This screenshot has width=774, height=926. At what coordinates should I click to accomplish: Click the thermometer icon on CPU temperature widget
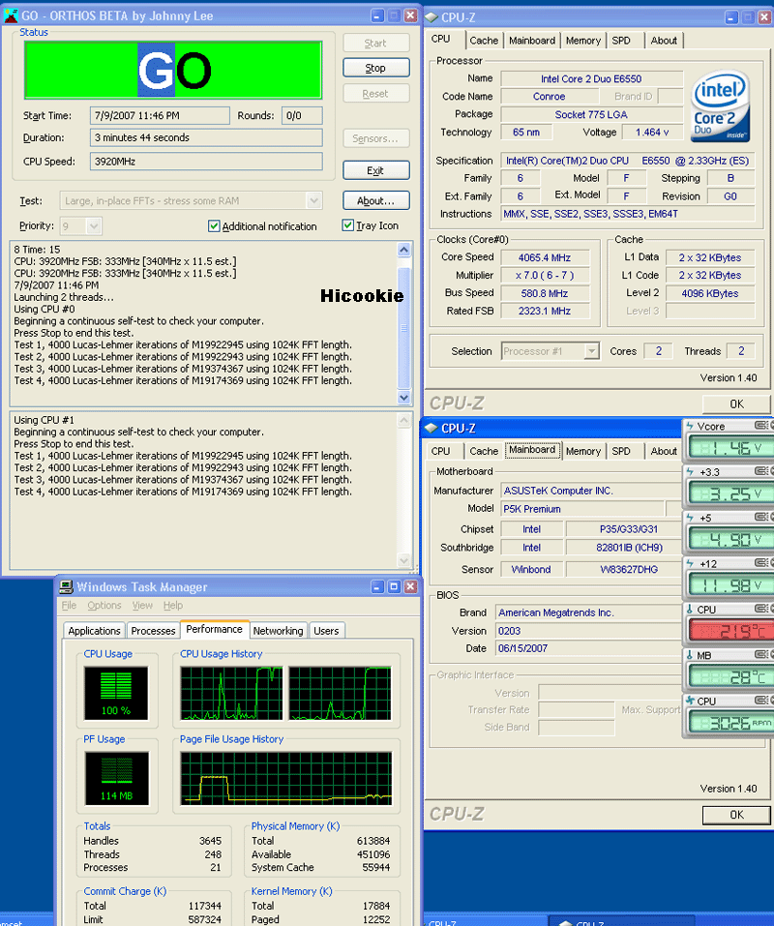(690, 610)
